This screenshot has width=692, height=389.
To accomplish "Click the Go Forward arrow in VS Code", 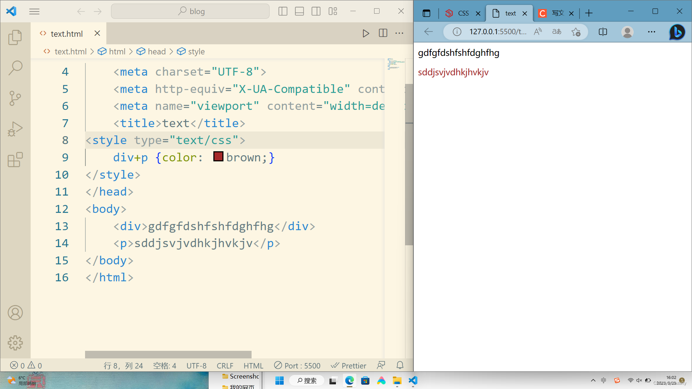I will [x=98, y=12].
